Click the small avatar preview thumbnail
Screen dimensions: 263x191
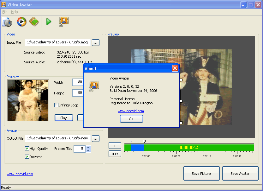28,100
